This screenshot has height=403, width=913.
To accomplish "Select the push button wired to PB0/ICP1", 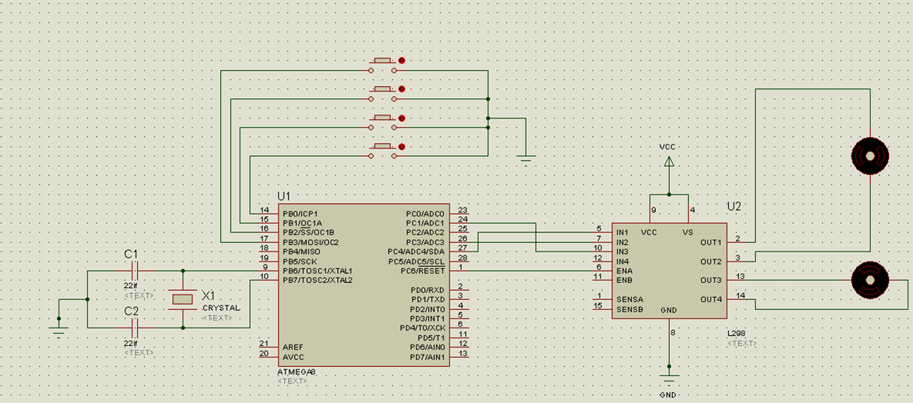I will [383, 152].
